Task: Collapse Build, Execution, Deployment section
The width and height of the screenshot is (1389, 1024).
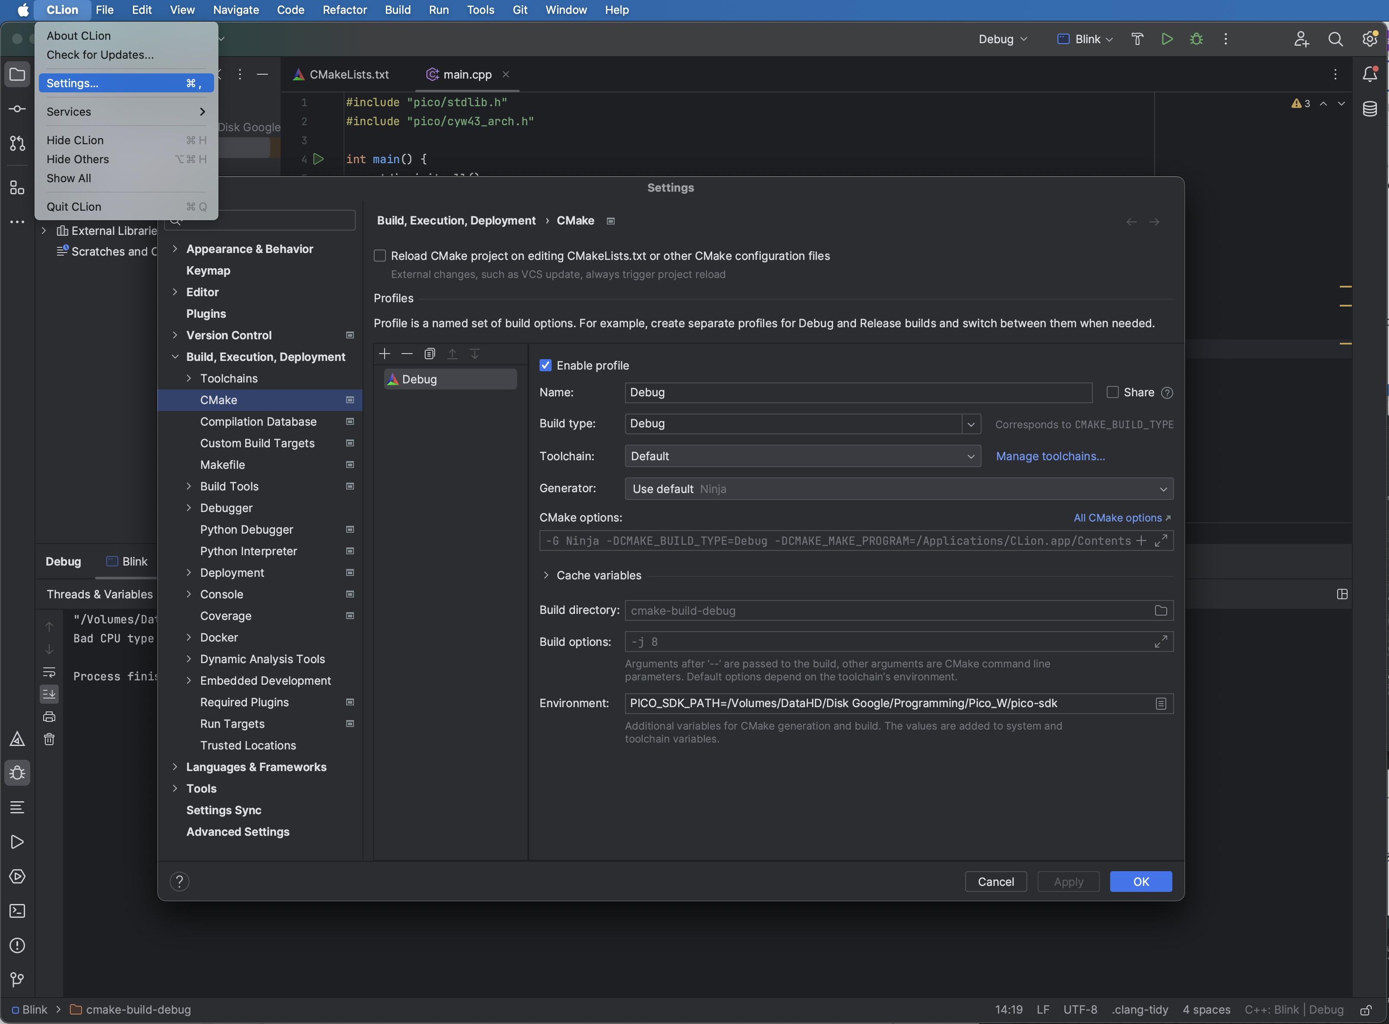Action: [175, 357]
